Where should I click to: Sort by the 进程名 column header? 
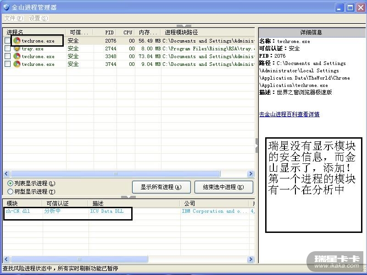point(34,32)
